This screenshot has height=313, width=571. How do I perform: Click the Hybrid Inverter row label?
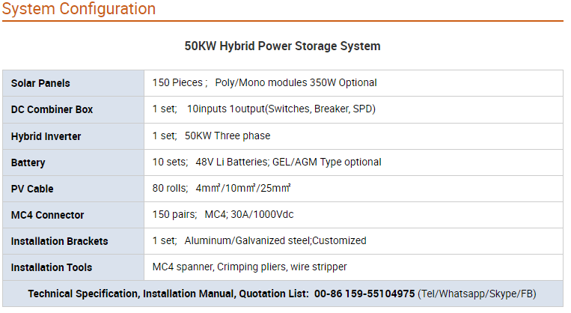click(x=46, y=136)
